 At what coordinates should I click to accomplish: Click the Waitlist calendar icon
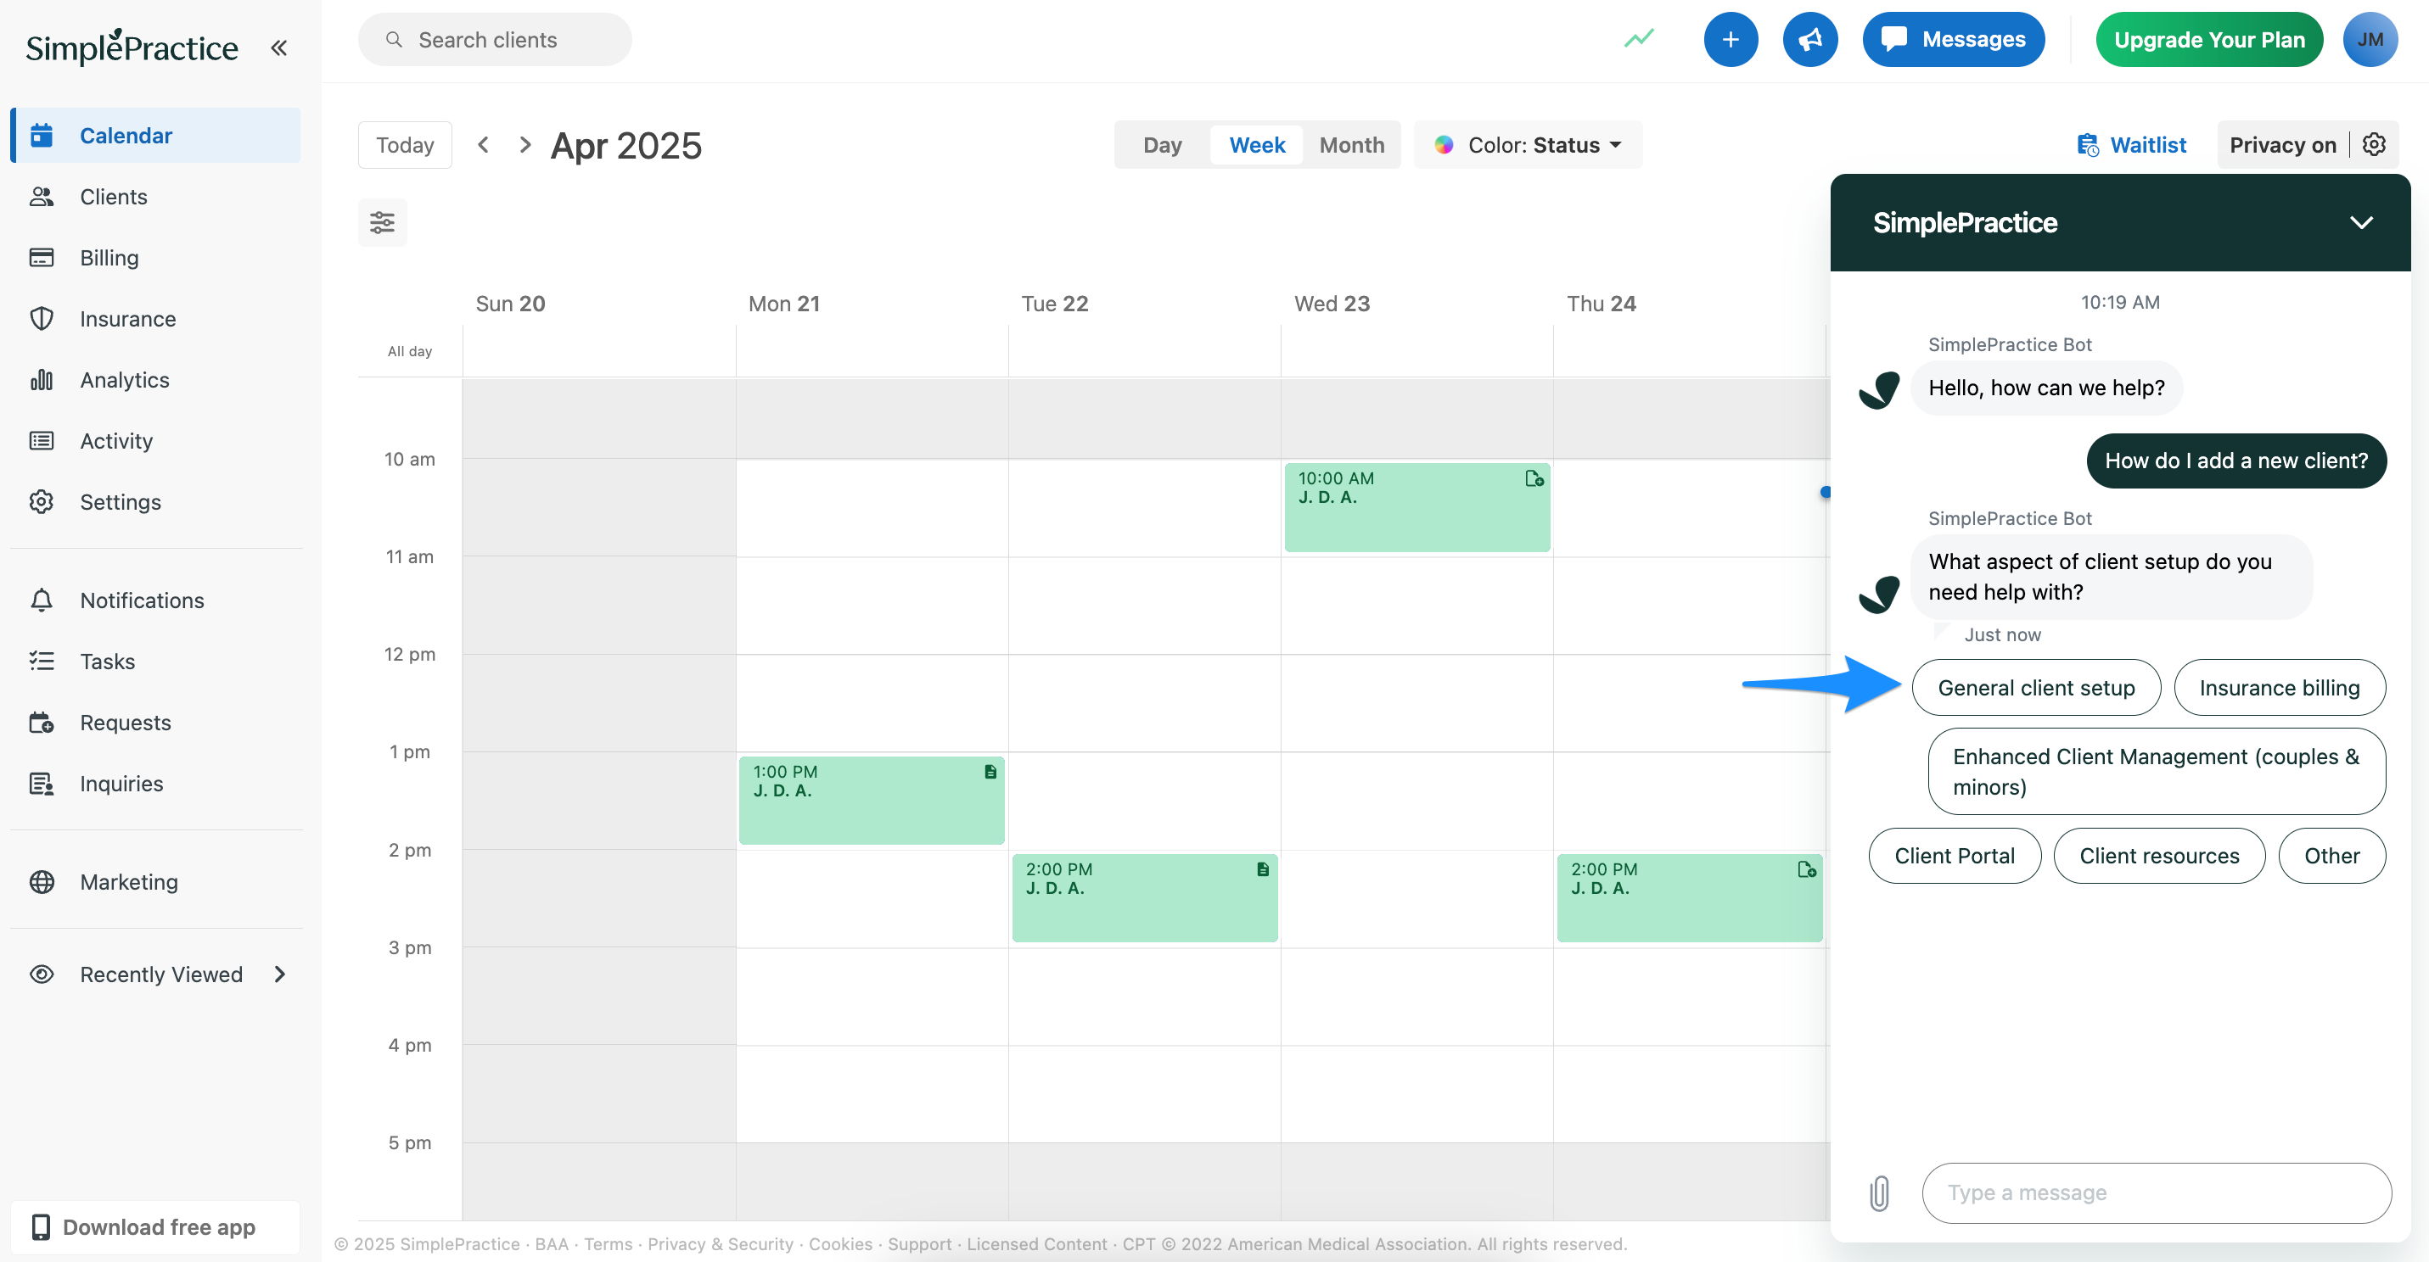tap(2088, 144)
